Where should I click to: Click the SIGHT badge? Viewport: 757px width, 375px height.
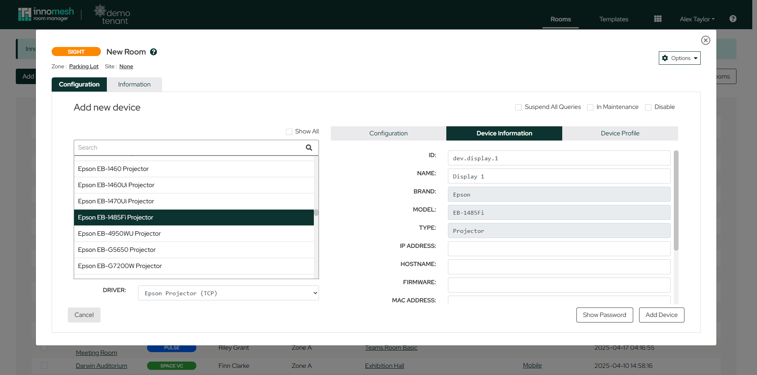click(x=76, y=52)
